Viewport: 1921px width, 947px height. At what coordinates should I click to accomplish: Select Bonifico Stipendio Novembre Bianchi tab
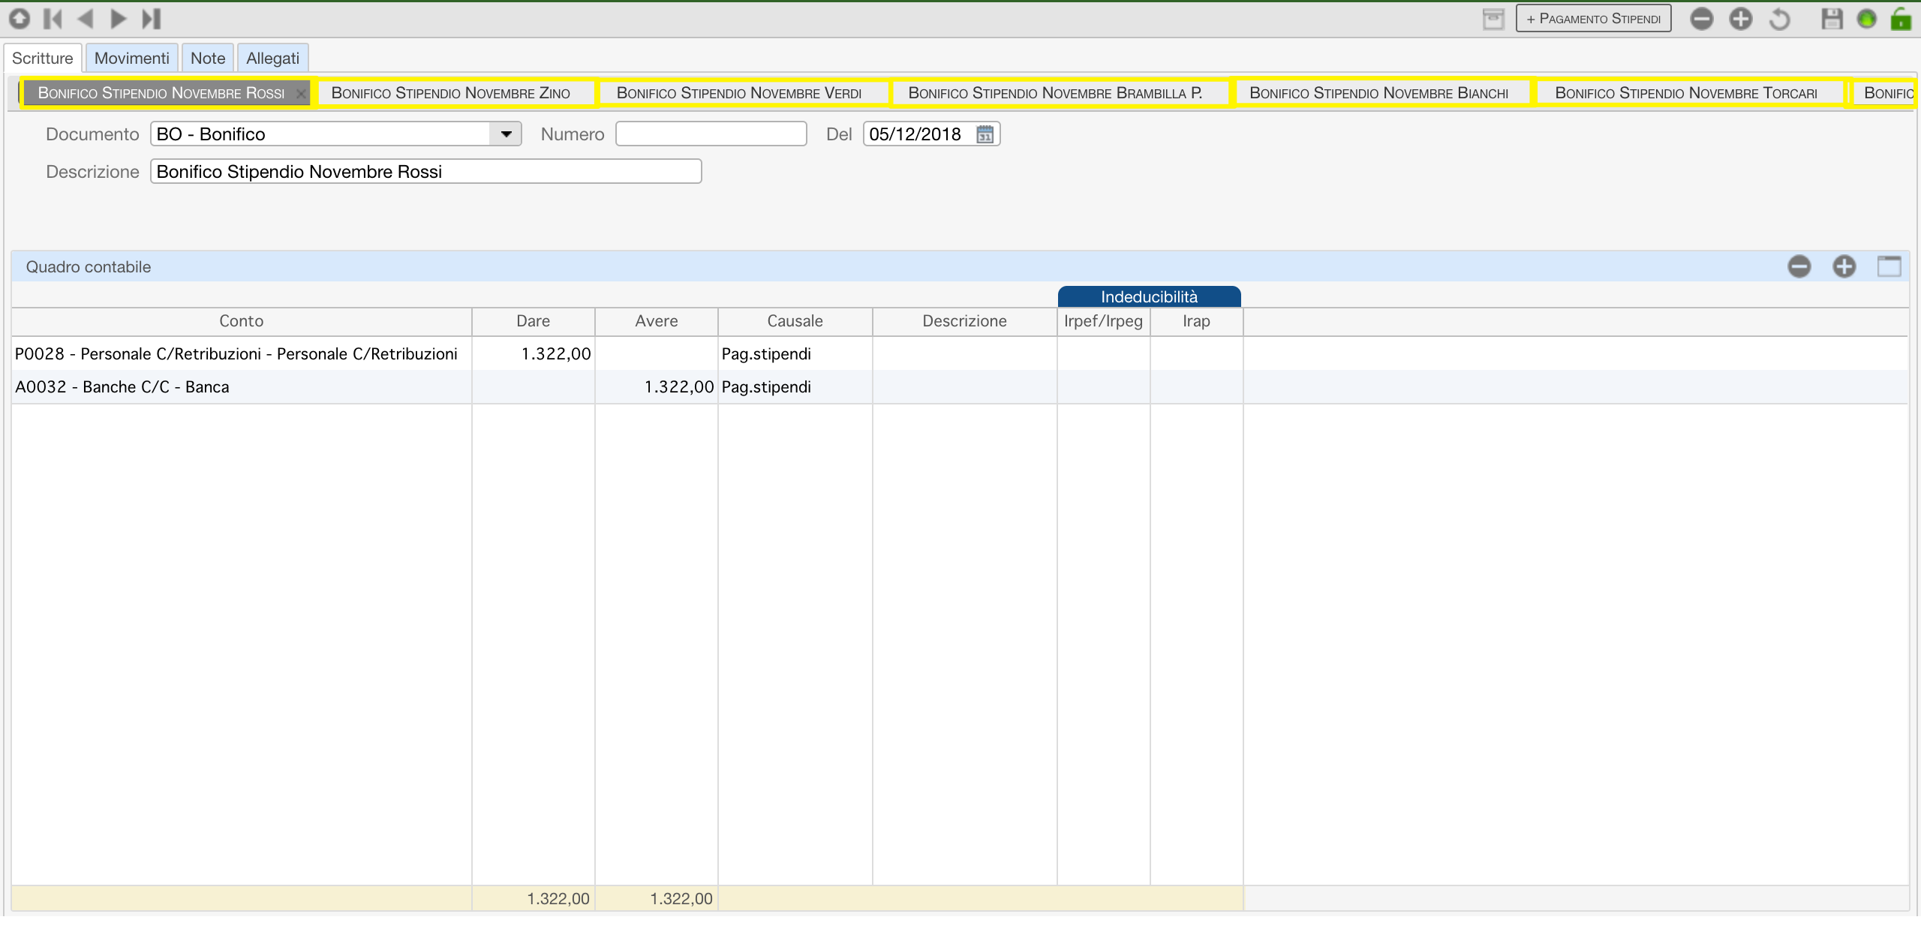coord(1379,92)
